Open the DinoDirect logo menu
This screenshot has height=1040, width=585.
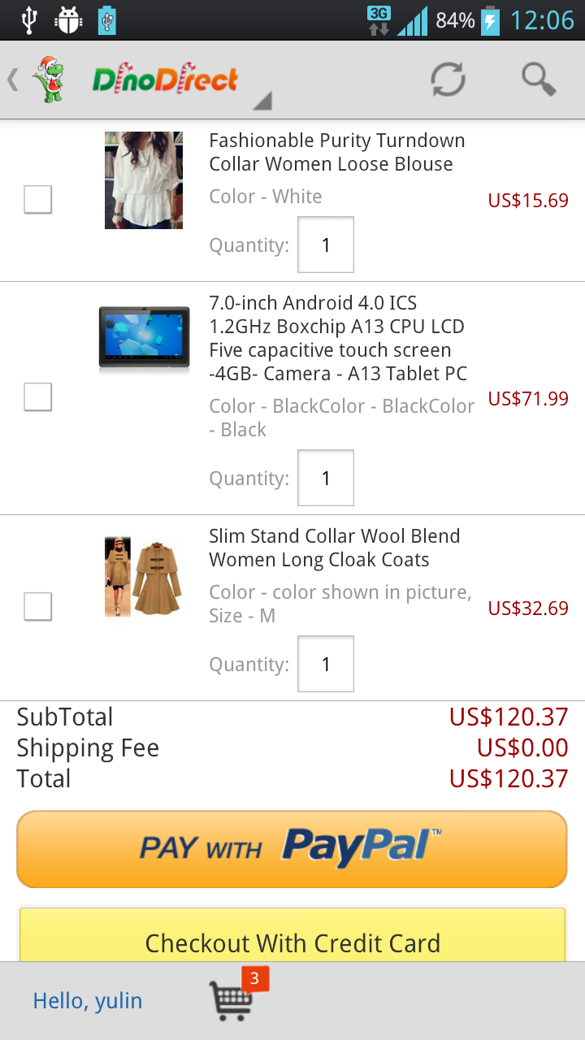coord(165,80)
